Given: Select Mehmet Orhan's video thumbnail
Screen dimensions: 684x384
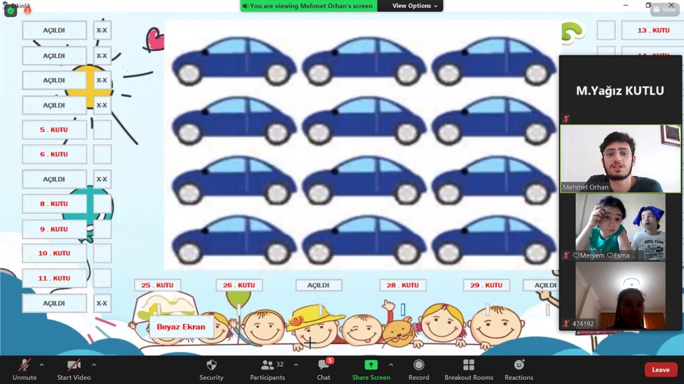Looking at the screenshot, I should [x=621, y=159].
